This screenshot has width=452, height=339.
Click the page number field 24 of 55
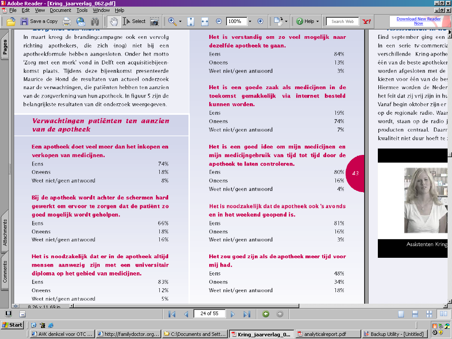click(x=209, y=314)
